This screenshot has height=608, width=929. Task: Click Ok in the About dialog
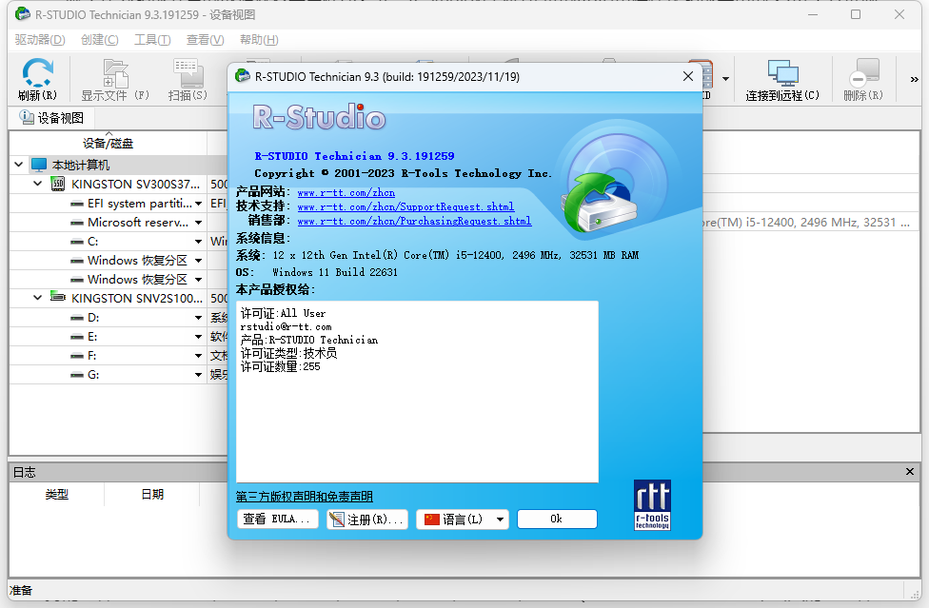[x=557, y=520]
